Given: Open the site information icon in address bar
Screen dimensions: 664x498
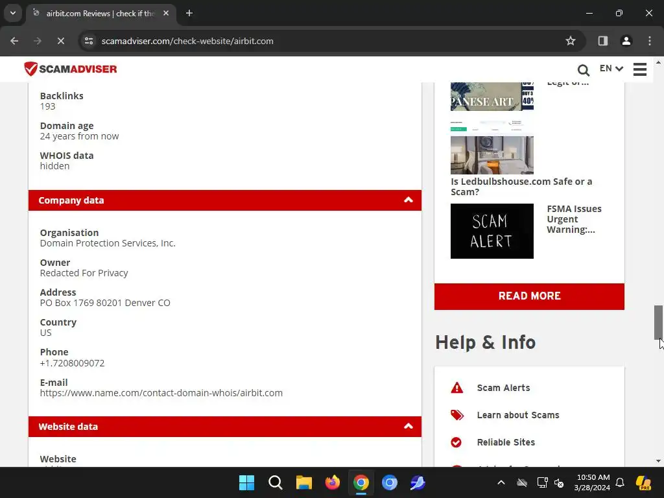Looking at the screenshot, I should (89, 41).
